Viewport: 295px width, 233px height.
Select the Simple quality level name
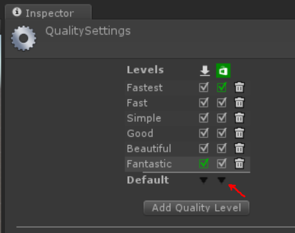(144, 118)
